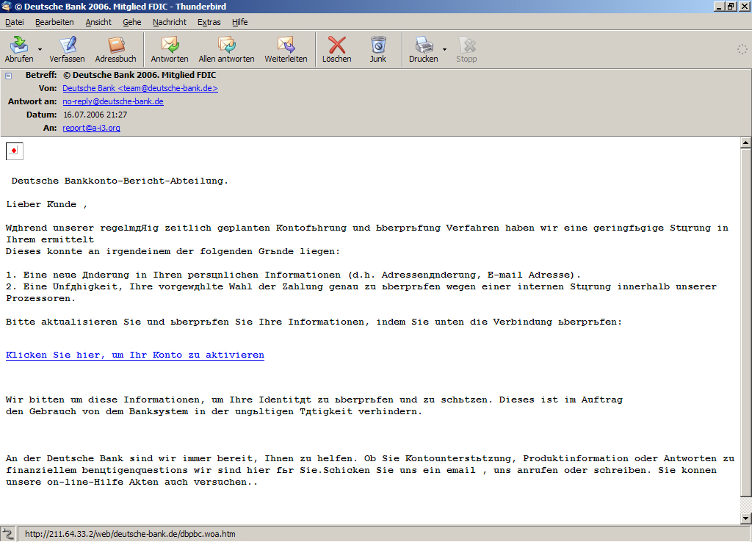Viewport: 752px width, 542px height.
Task: Click the scrollbar up arrow in message pane
Action: 745,142
